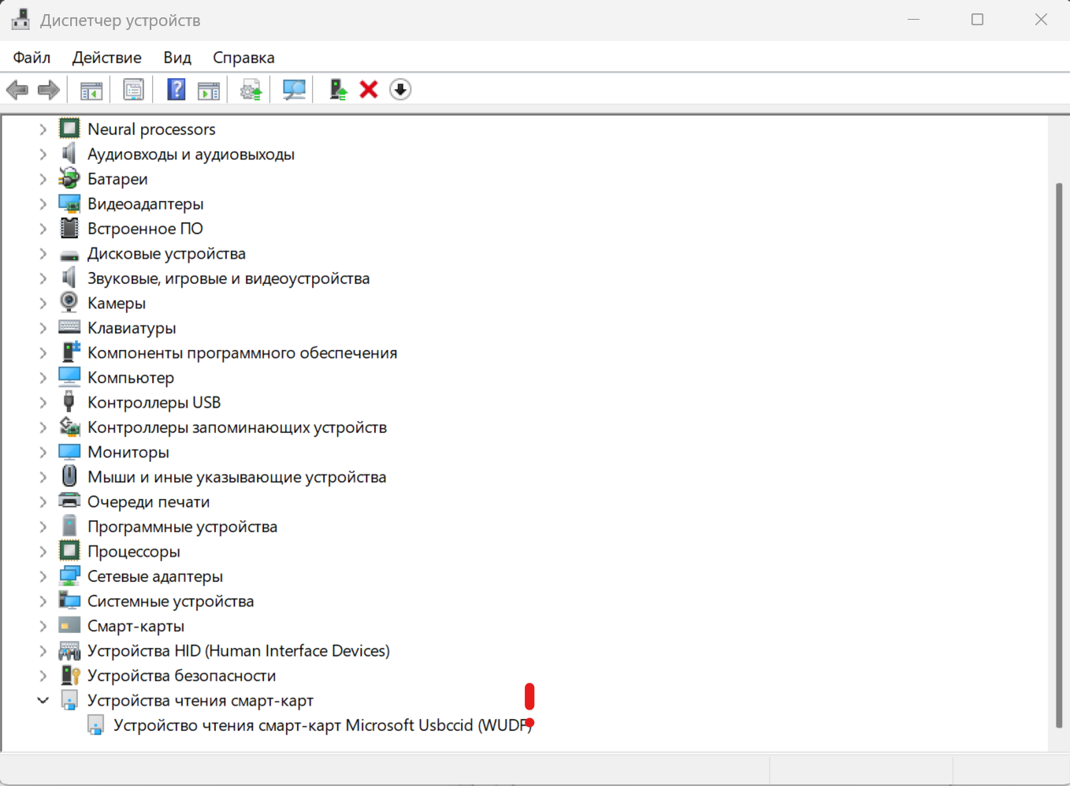The image size is (1070, 786).
Task: Select the Батареи text label
Action: click(x=117, y=179)
